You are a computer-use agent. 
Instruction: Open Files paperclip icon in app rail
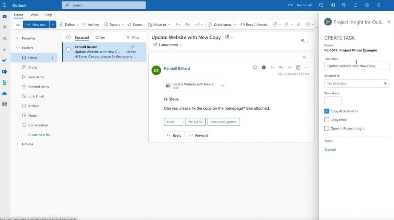4,49
